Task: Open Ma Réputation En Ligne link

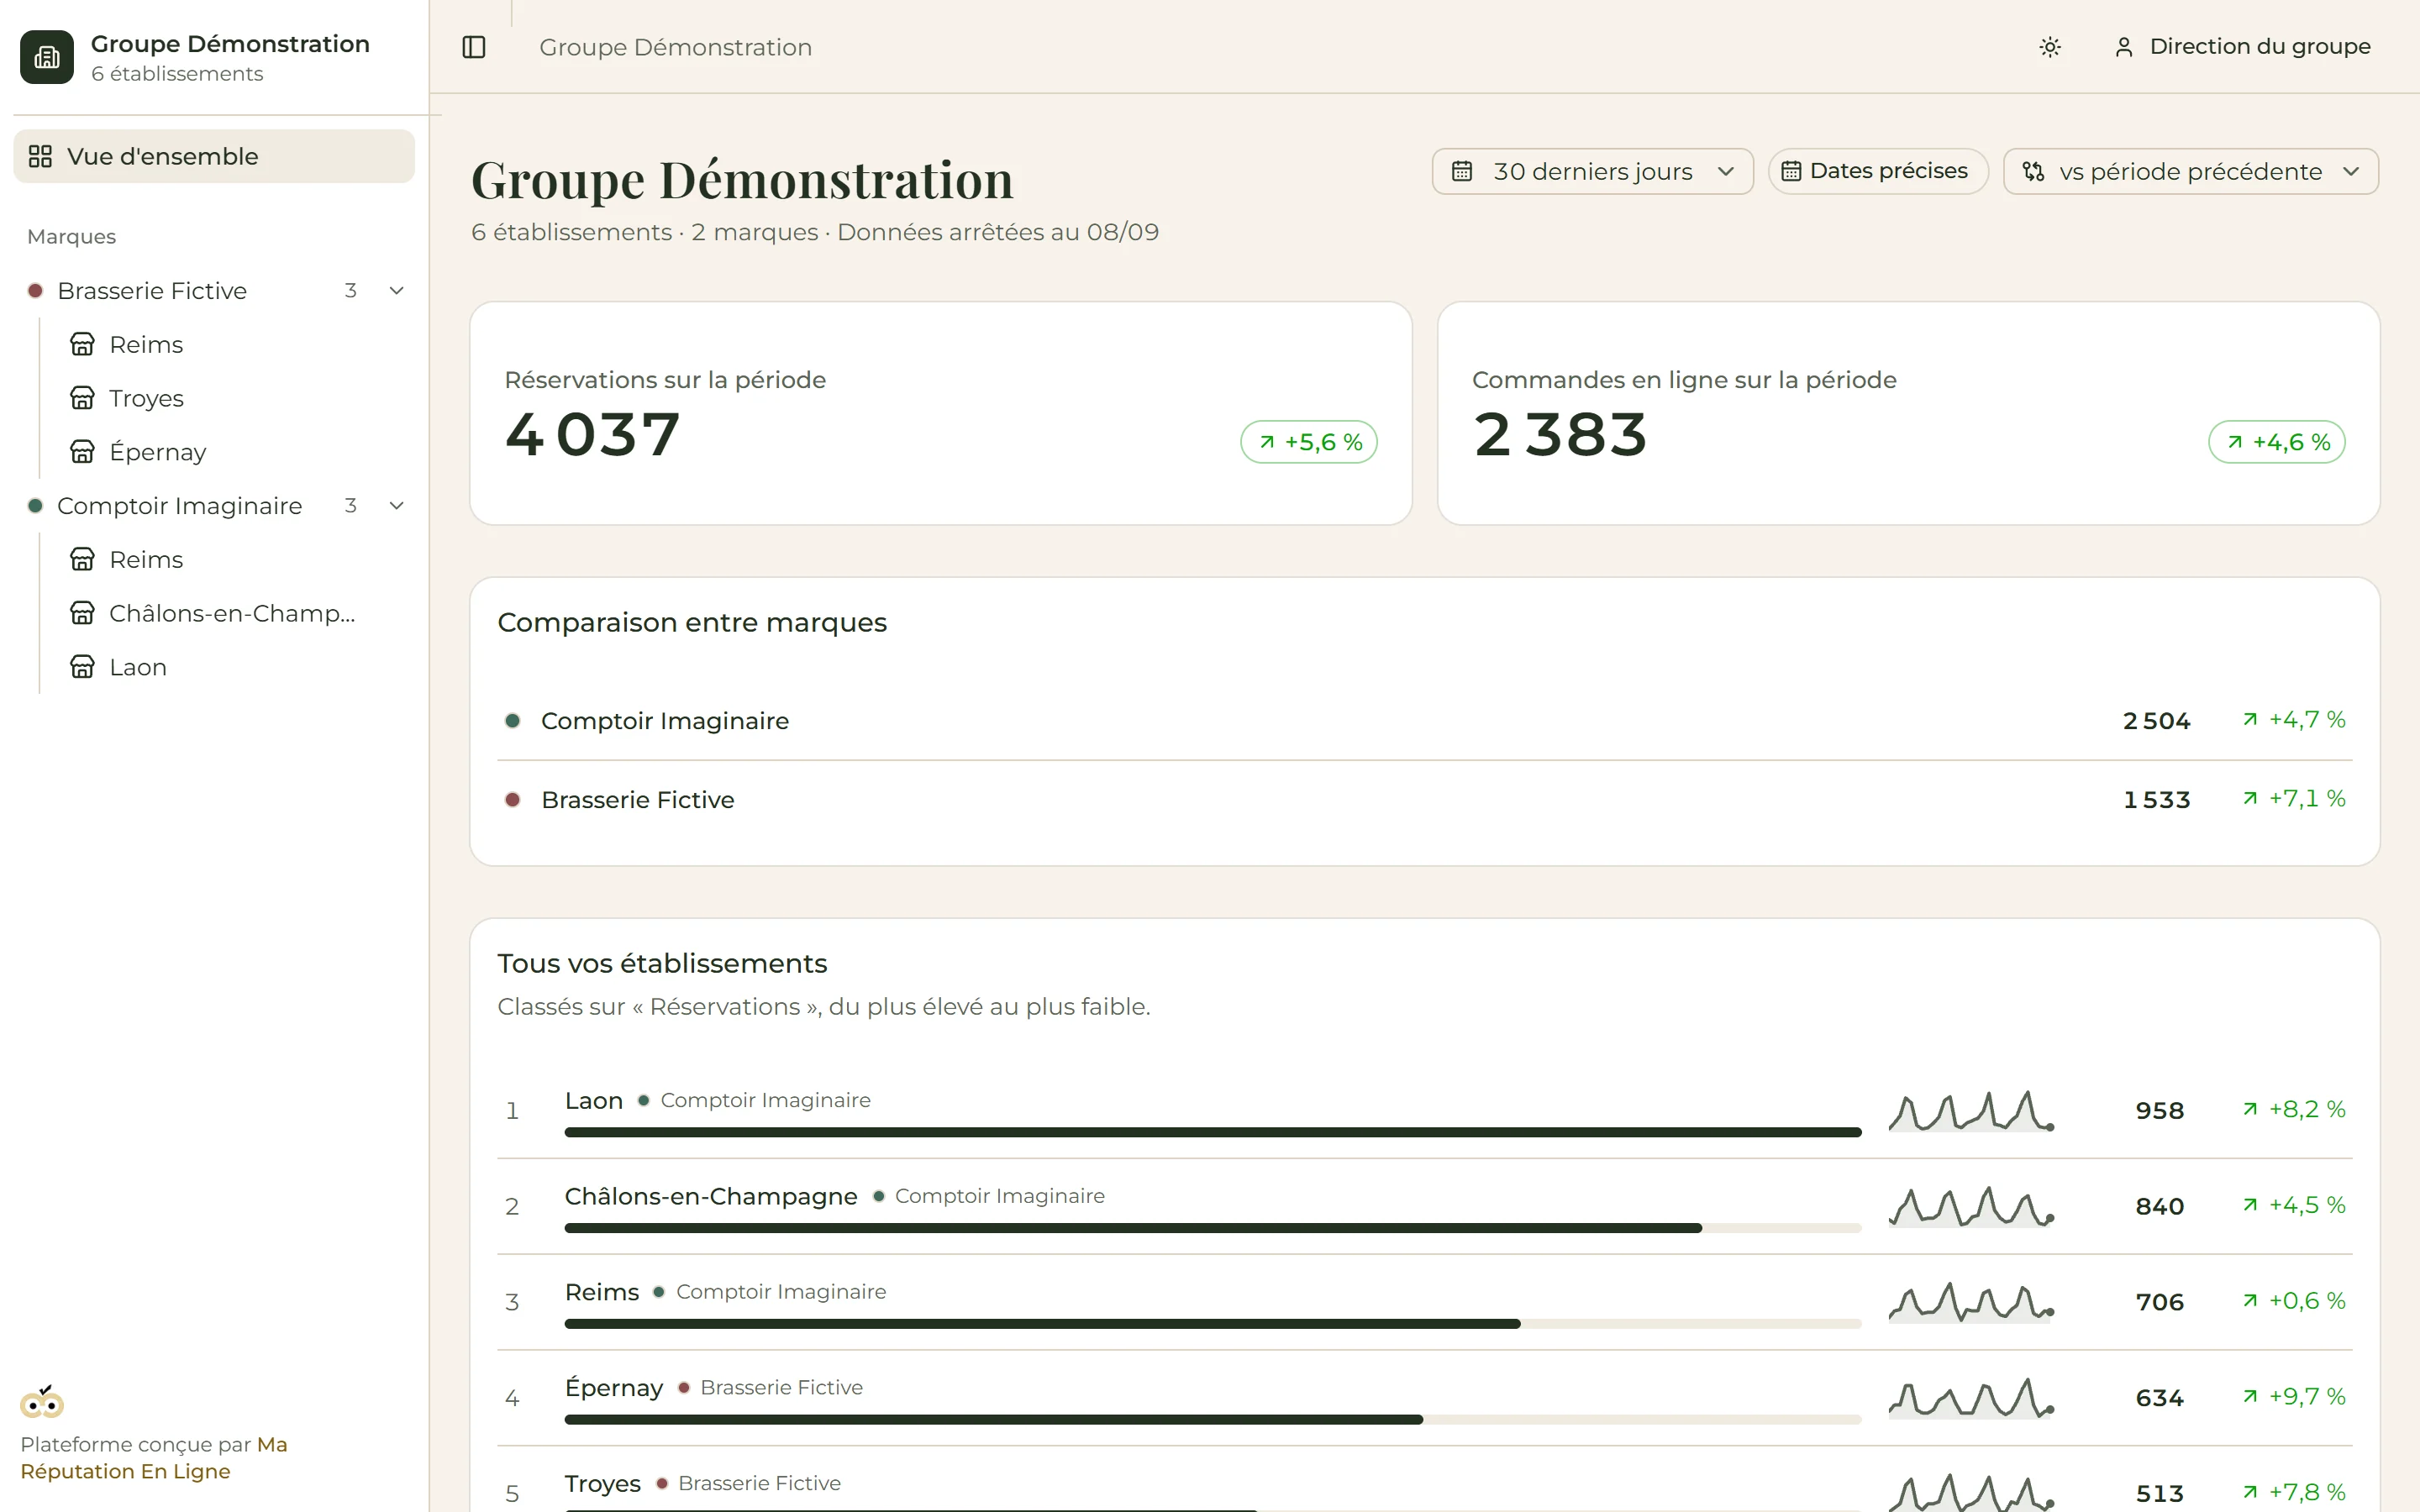Action: [154, 1458]
